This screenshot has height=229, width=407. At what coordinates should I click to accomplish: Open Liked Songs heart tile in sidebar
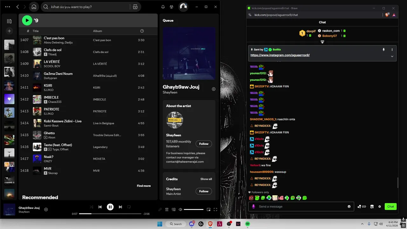[9, 99]
